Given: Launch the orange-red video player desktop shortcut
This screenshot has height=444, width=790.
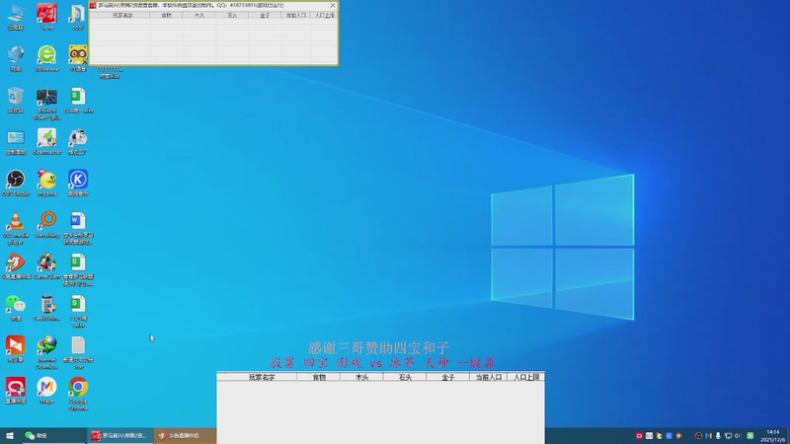Looking at the screenshot, I should click(x=16, y=349).
